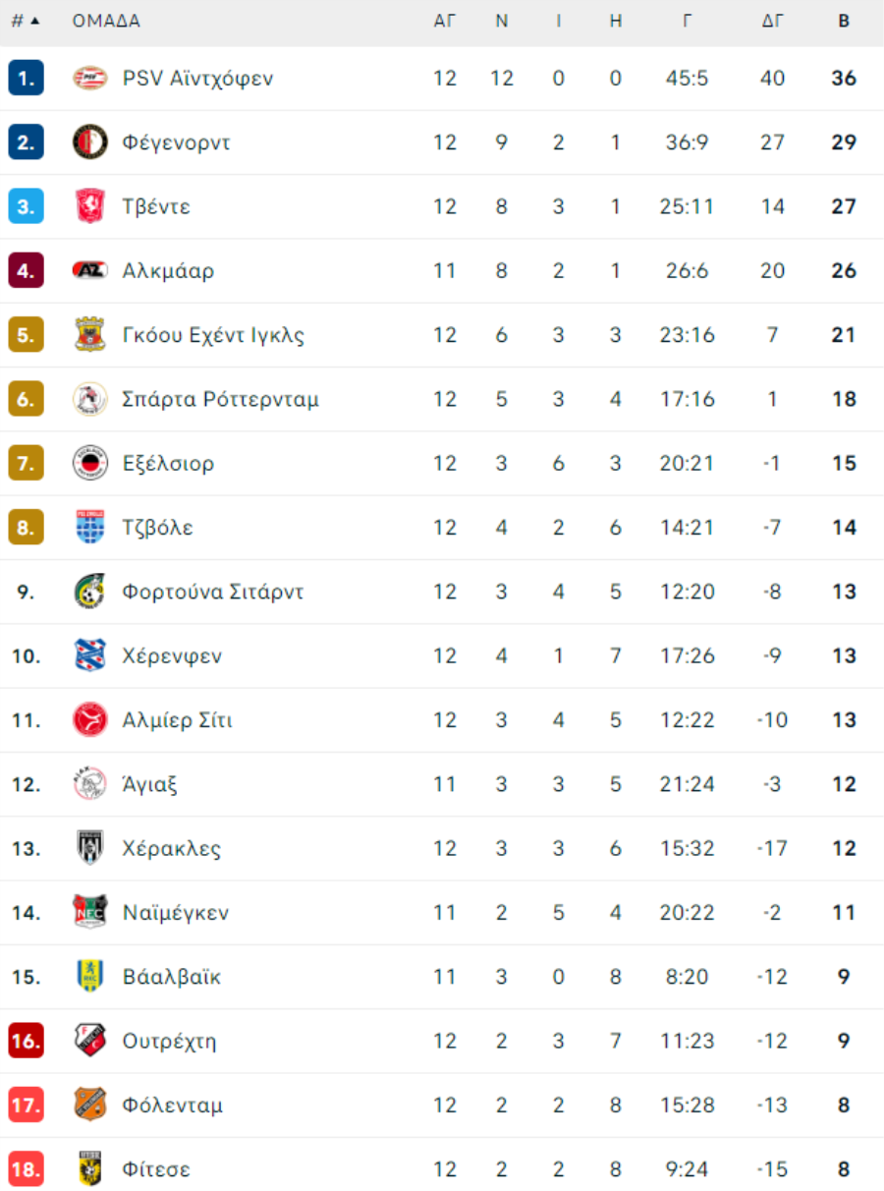Click the Βάαλβαϊκ yellow crest
Screen dimensions: 884x1191
pyautogui.click(x=89, y=977)
